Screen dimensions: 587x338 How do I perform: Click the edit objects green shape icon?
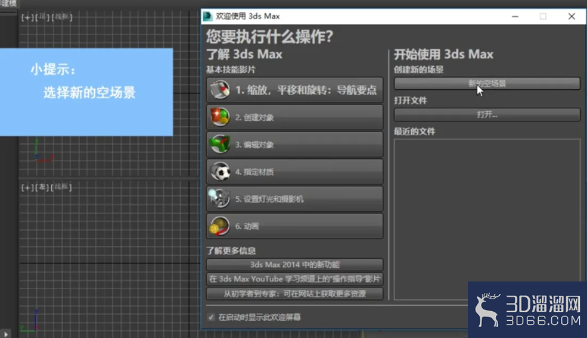click(220, 145)
